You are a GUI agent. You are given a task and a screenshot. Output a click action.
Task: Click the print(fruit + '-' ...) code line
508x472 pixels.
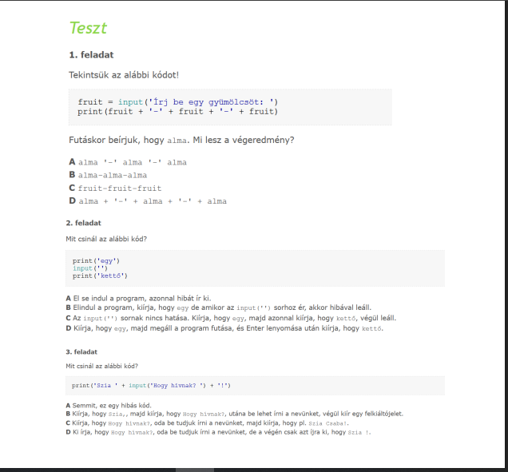coord(177,111)
